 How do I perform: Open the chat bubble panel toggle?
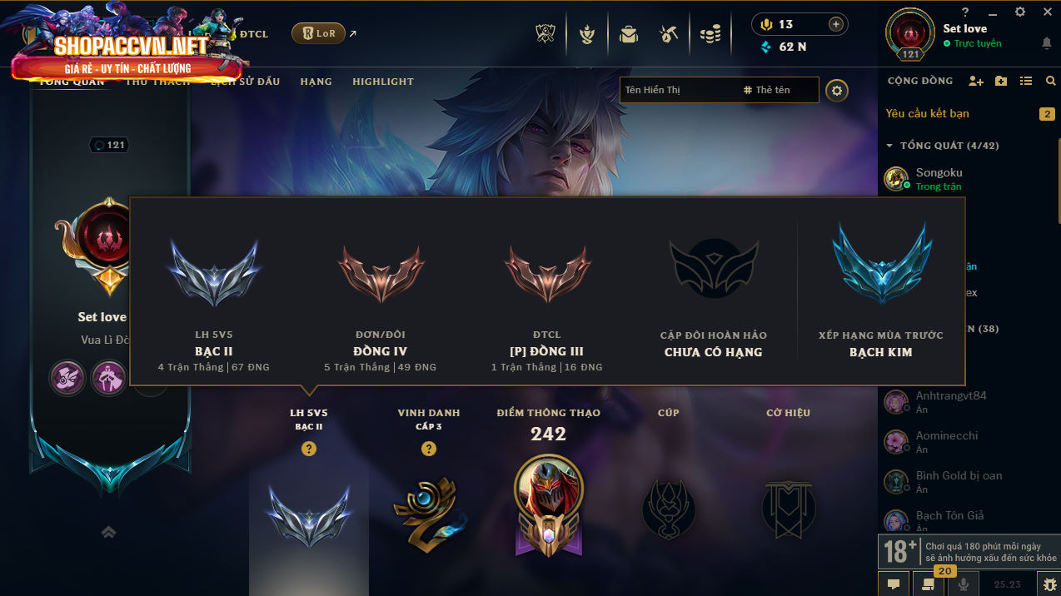(x=893, y=584)
